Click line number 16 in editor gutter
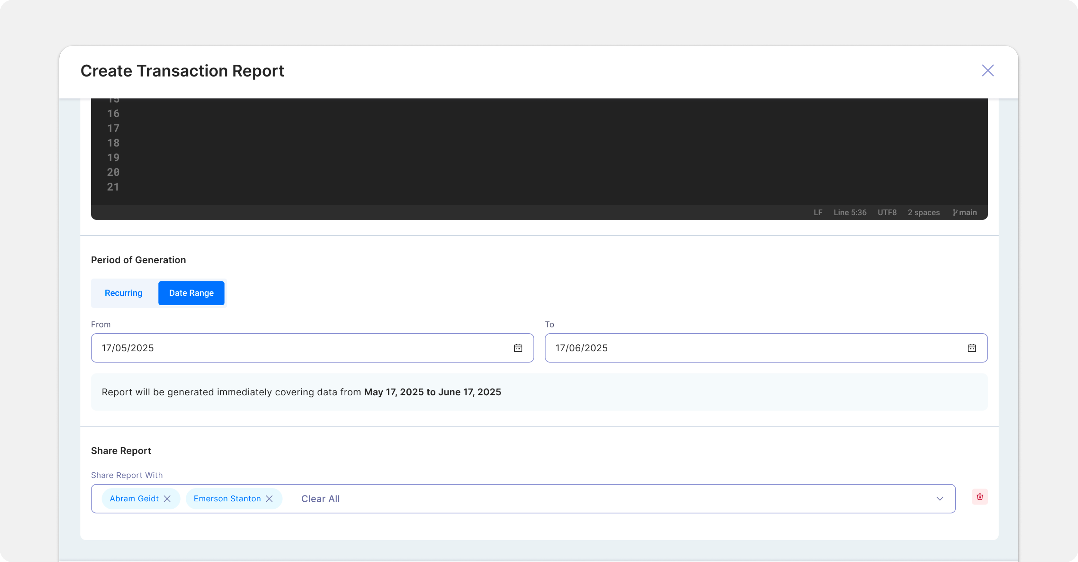The width and height of the screenshot is (1078, 562). (x=113, y=114)
